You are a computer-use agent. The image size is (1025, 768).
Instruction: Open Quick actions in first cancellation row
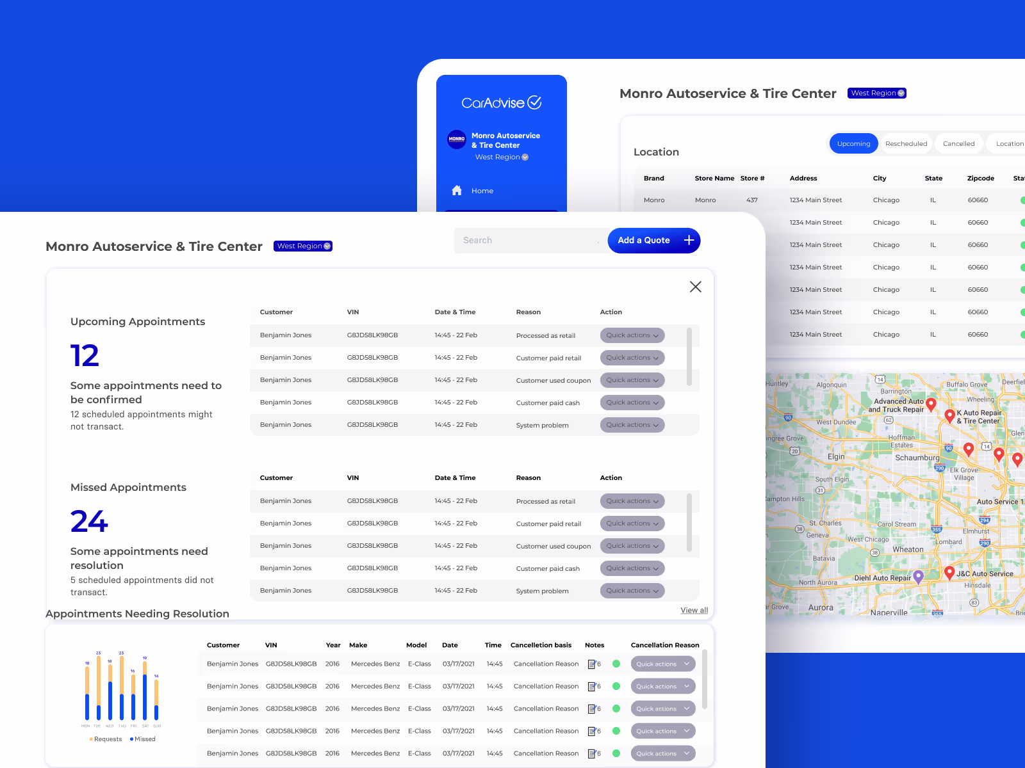pos(663,664)
